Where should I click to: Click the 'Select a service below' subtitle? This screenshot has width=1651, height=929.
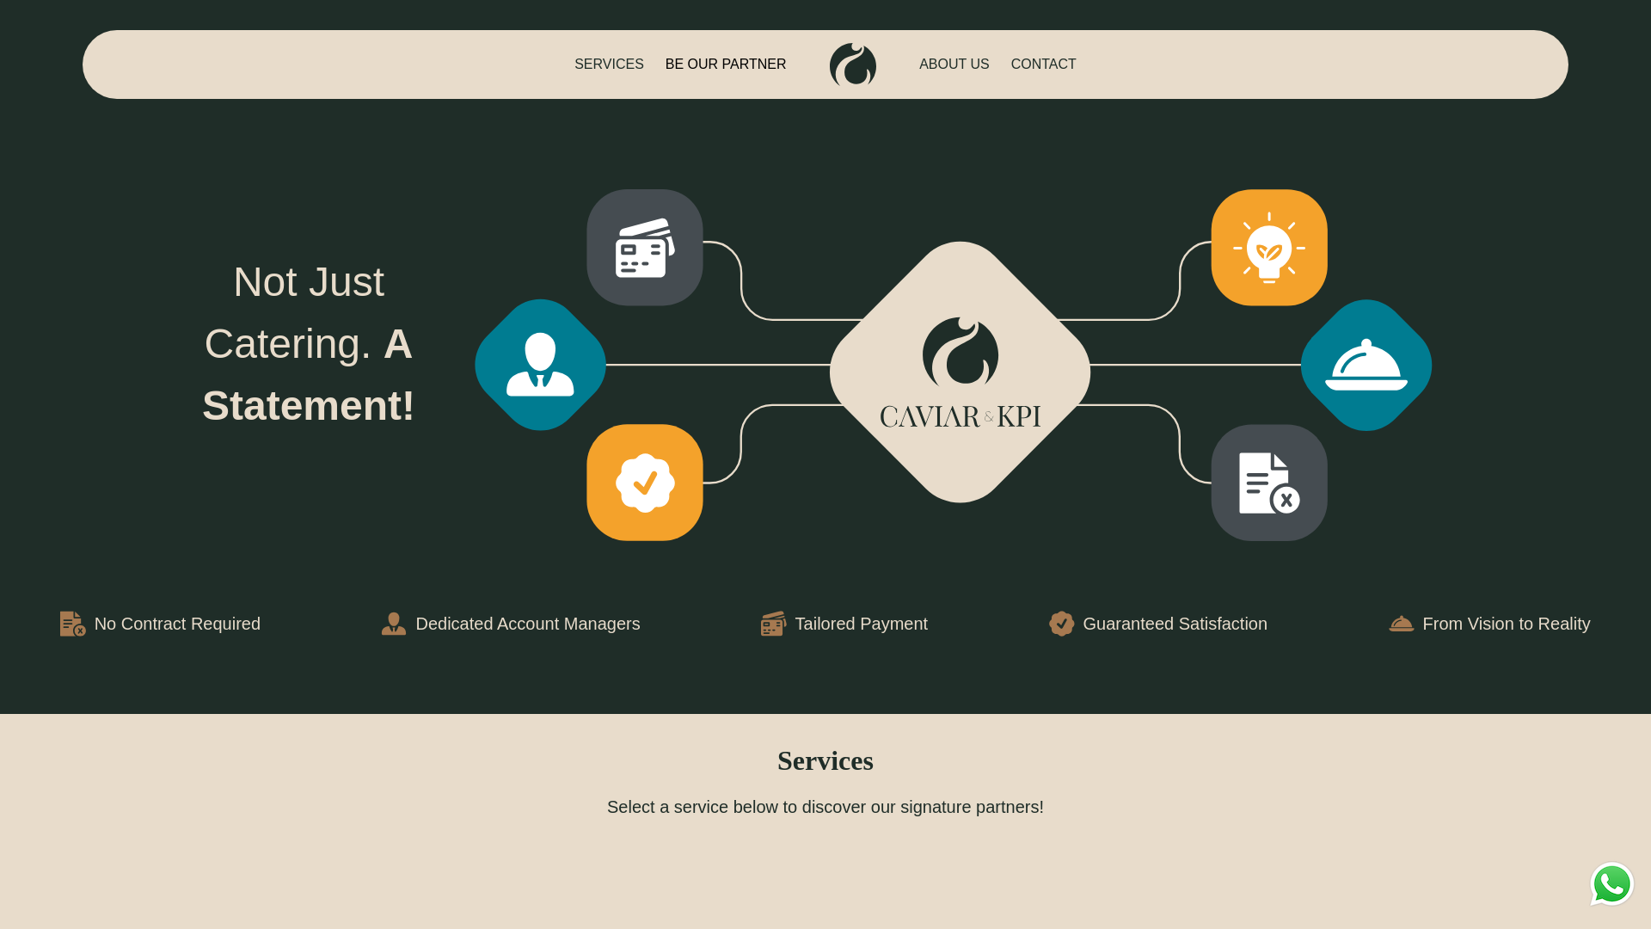825,807
